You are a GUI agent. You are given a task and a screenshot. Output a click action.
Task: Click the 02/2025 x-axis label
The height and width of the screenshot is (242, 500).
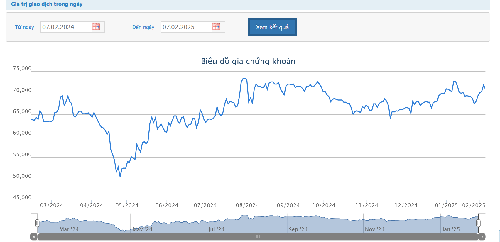(474, 205)
